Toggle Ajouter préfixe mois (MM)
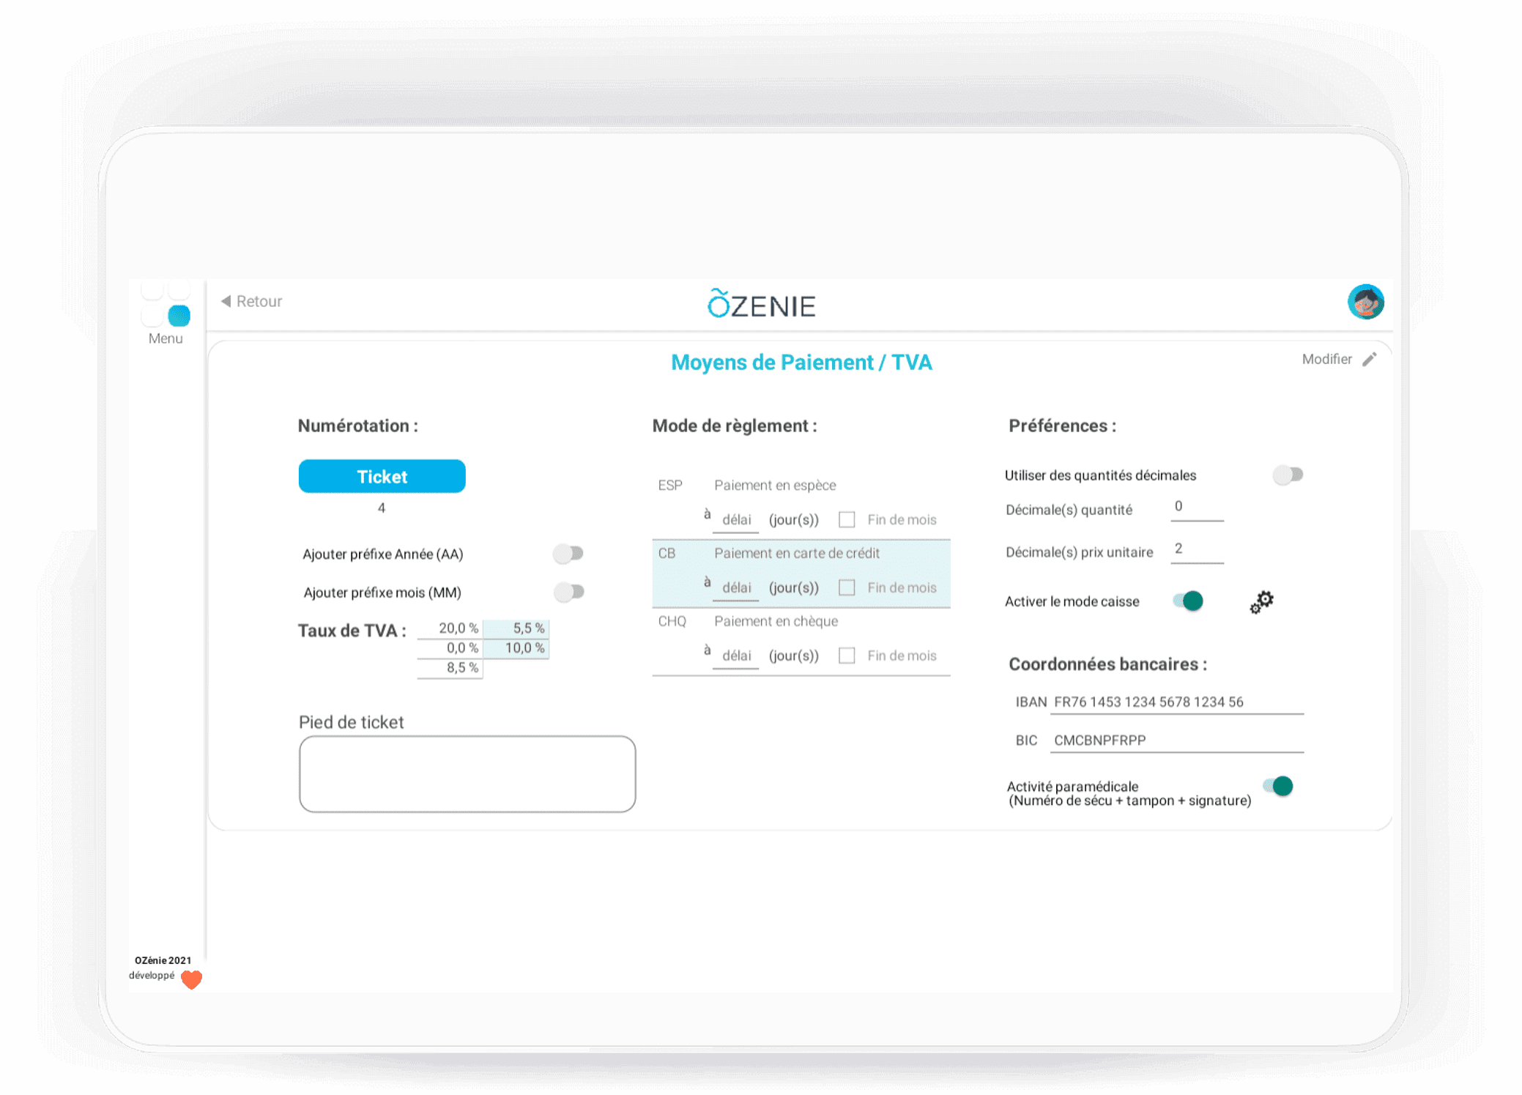 pyautogui.click(x=568, y=592)
